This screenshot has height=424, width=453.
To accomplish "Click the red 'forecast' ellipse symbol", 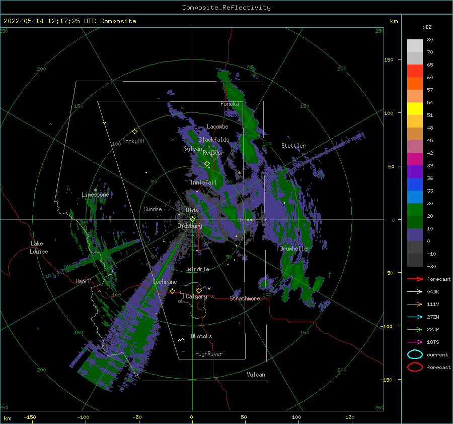I will click(x=415, y=367).
